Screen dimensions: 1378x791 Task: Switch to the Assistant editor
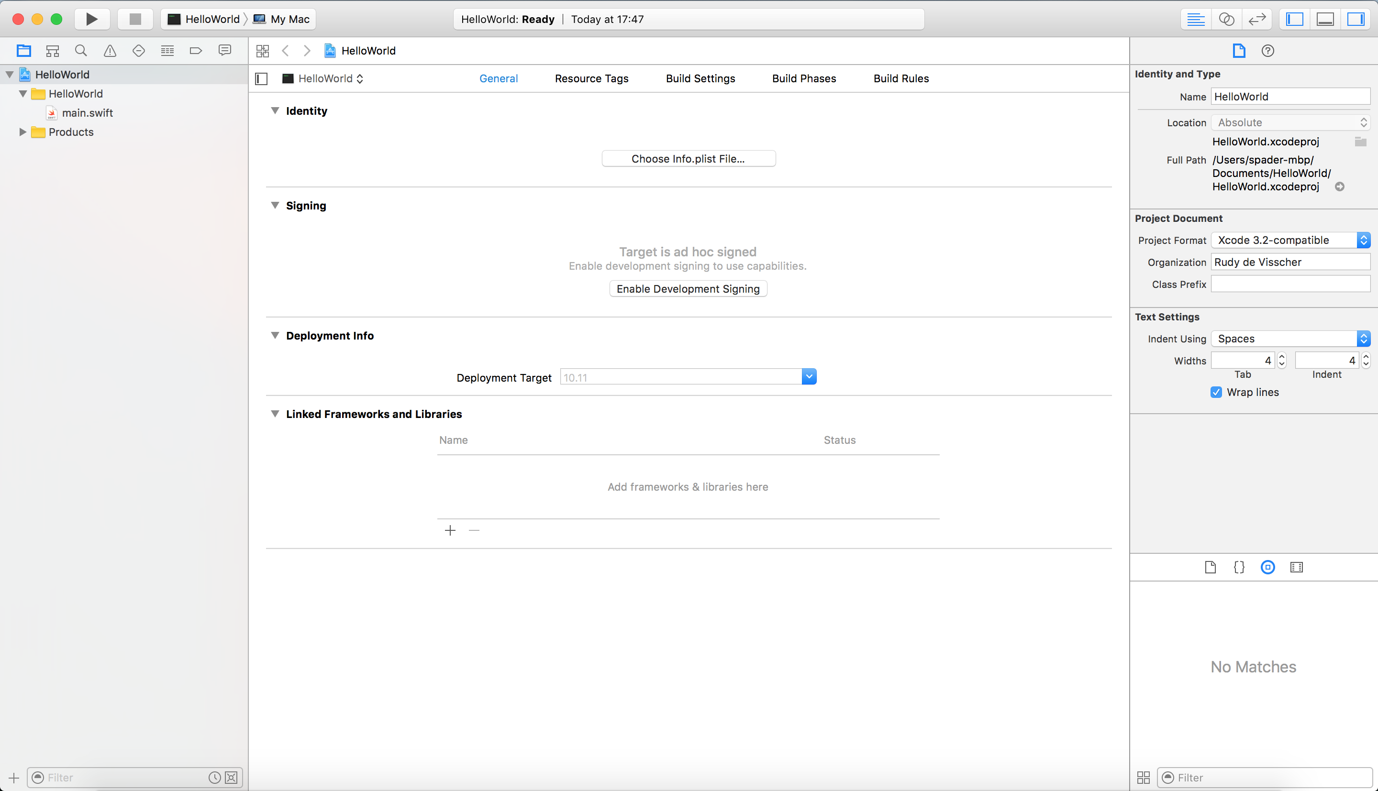[x=1226, y=19]
